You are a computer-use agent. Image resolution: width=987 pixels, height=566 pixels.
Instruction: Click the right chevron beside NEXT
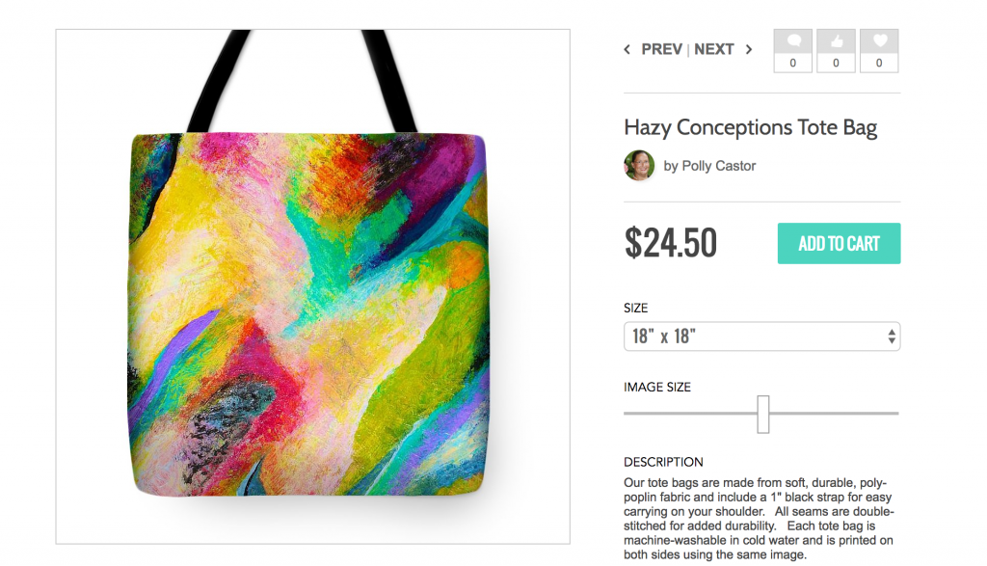tap(748, 49)
